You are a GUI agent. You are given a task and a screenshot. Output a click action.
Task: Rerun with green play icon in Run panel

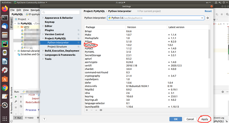(16, 97)
